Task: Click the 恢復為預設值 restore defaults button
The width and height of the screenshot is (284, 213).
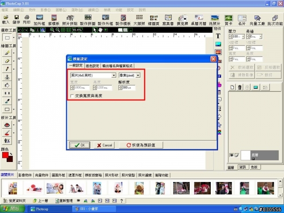Action: click(141, 145)
